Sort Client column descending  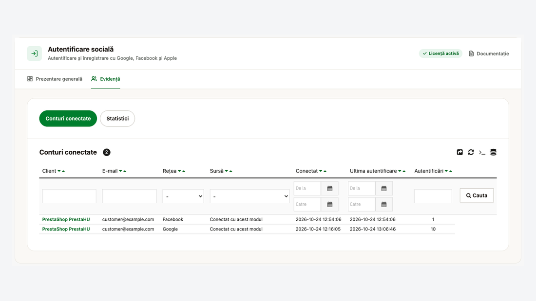(59, 171)
